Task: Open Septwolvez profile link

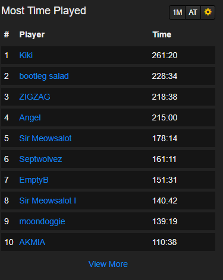Action: [x=40, y=159]
